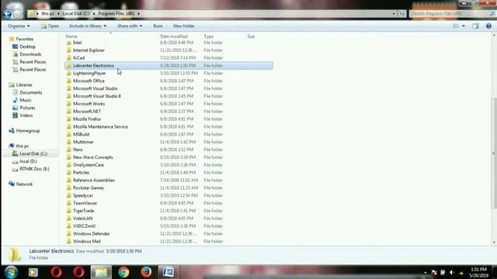Viewport: 497px width, 279px height.
Task: Sort by the Type column header
Action: (x=209, y=36)
